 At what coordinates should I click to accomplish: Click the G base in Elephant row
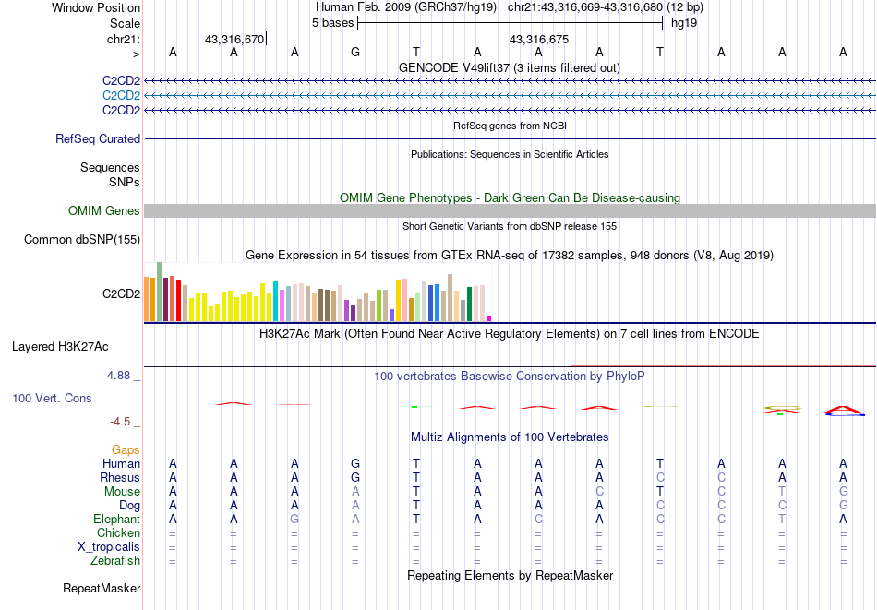click(x=294, y=520)
